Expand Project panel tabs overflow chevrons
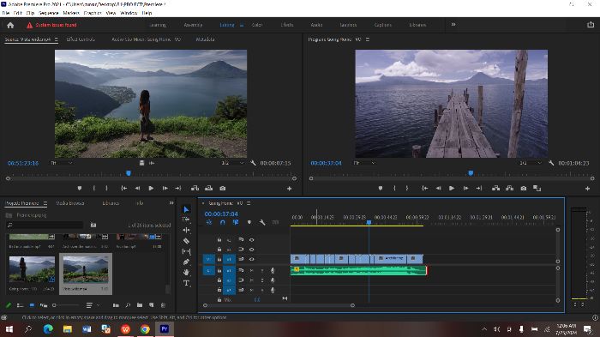Viewport: 600px width, 337px height. pos(171,203)
